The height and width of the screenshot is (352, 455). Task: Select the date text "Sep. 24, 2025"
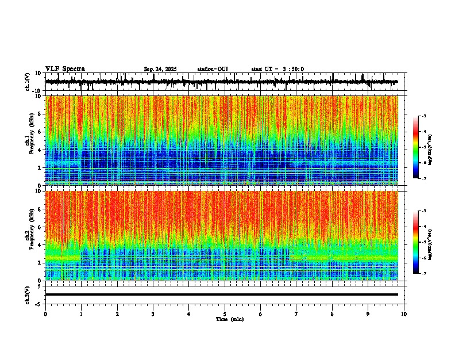(x=160, y=69)
